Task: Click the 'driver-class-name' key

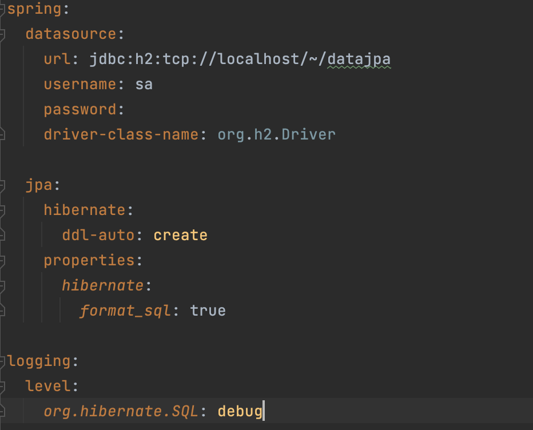Action: tap(121, 134)
